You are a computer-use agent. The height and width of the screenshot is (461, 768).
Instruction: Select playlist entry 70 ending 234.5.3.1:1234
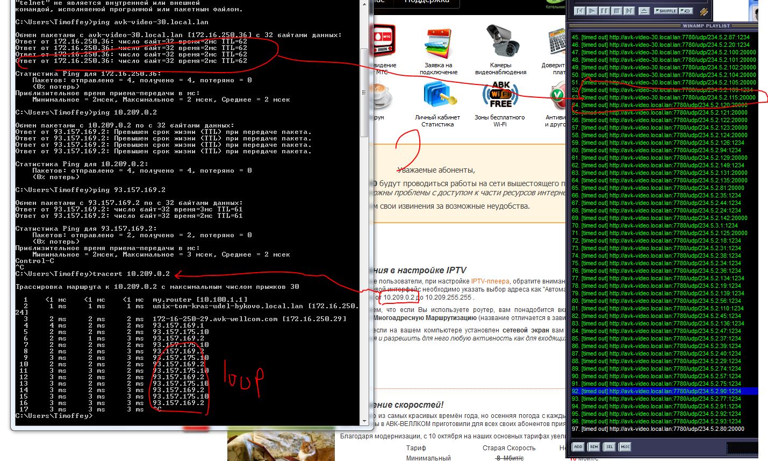click(x=664, y=225)
